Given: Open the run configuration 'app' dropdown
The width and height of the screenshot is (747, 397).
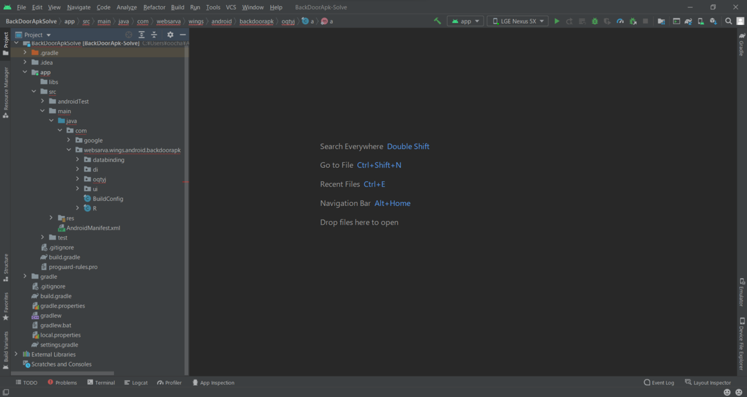Looking at the screenshot, I should [466, 21].
